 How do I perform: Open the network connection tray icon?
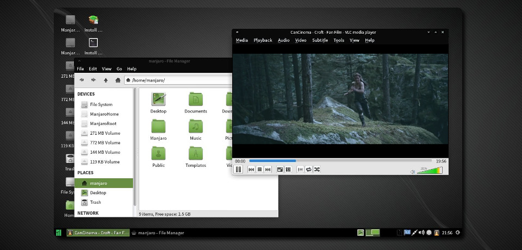pos(414,233)
